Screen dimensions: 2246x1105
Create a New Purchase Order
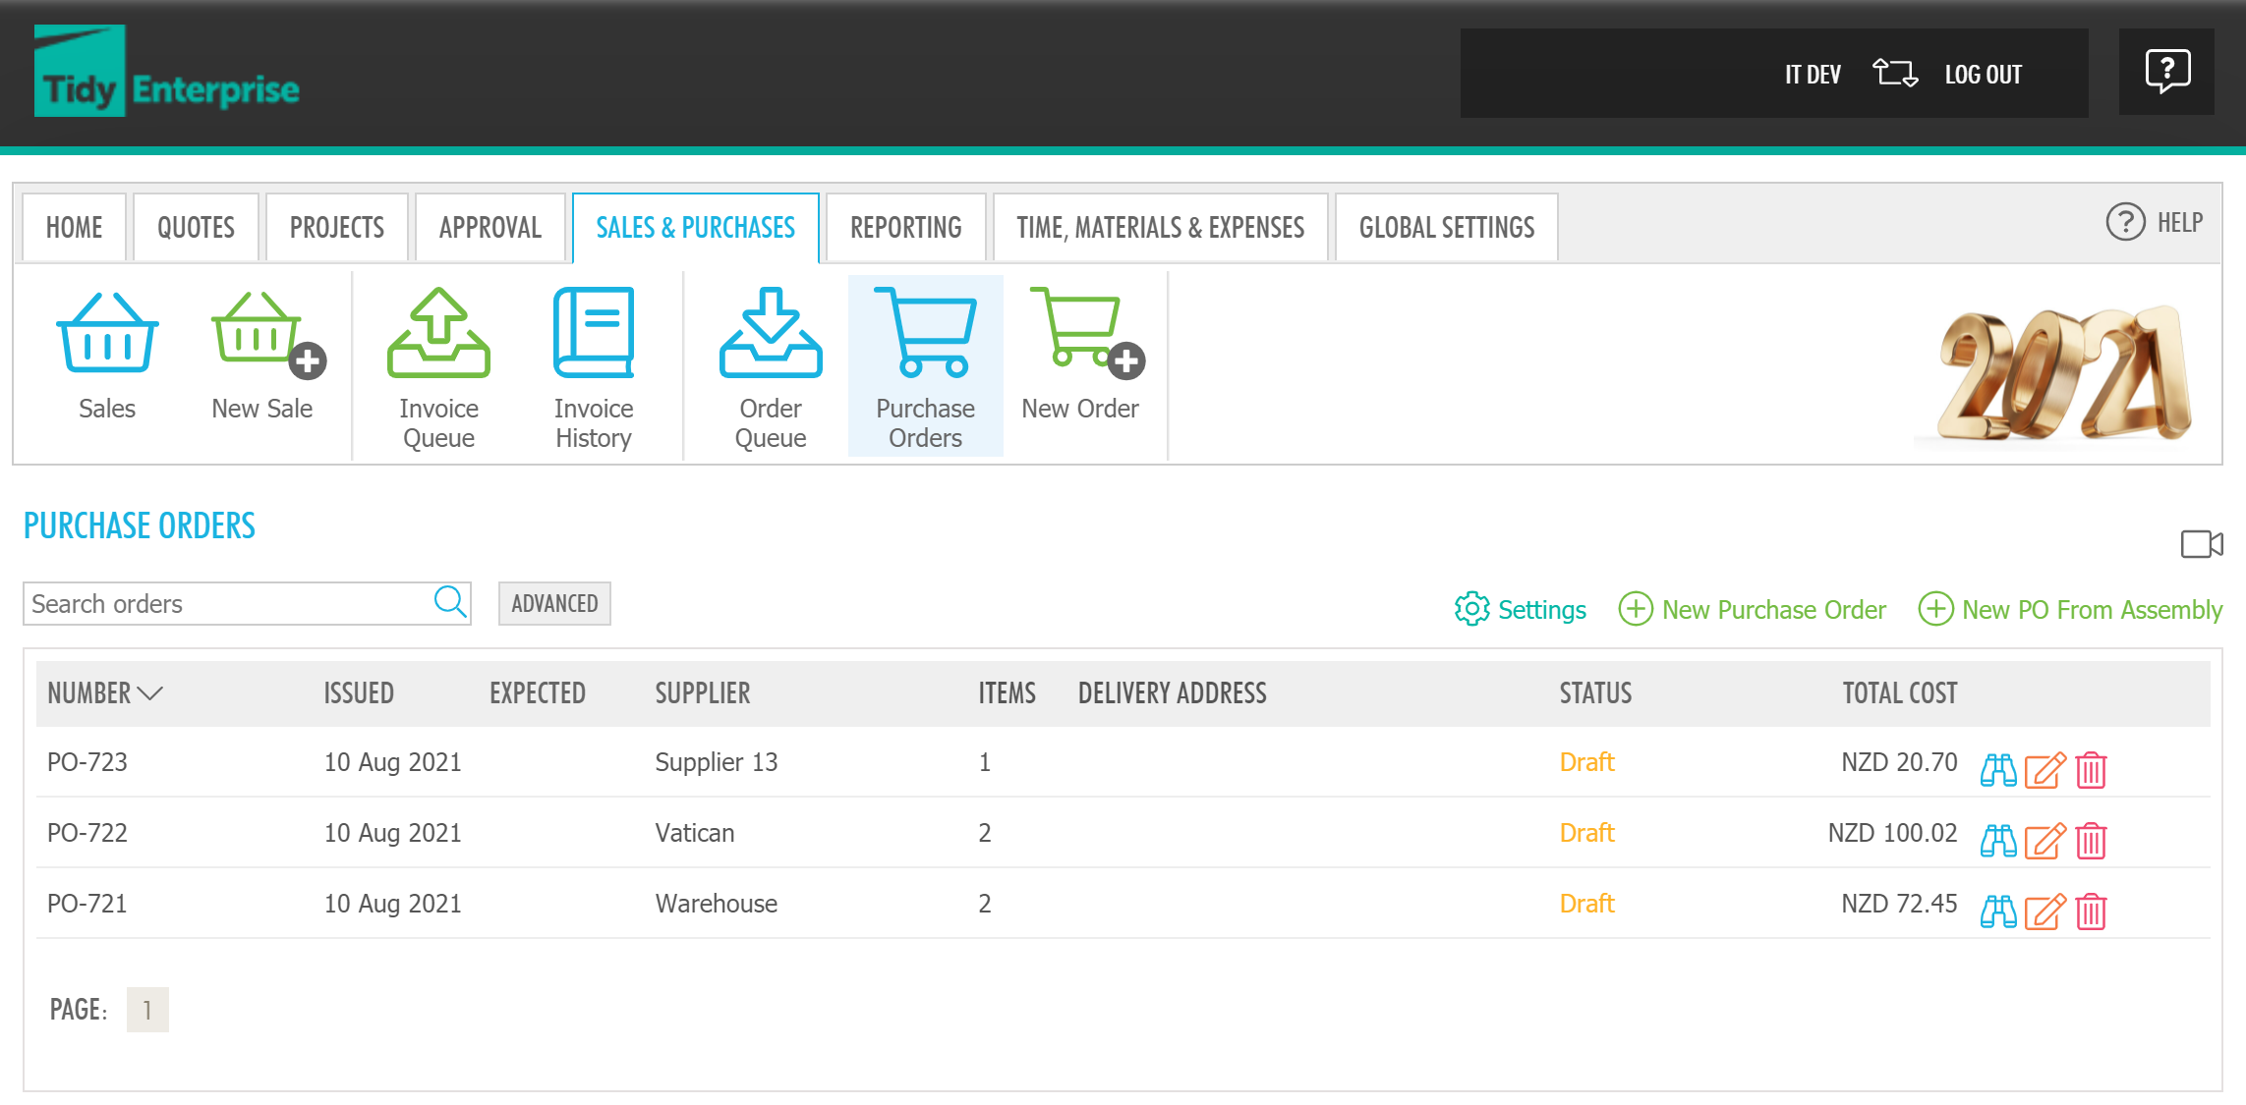[1773, 609]
